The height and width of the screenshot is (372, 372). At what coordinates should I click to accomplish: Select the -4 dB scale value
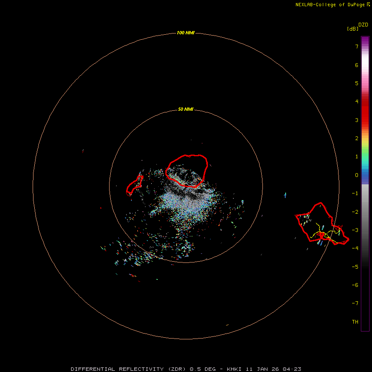coord(355,248)
